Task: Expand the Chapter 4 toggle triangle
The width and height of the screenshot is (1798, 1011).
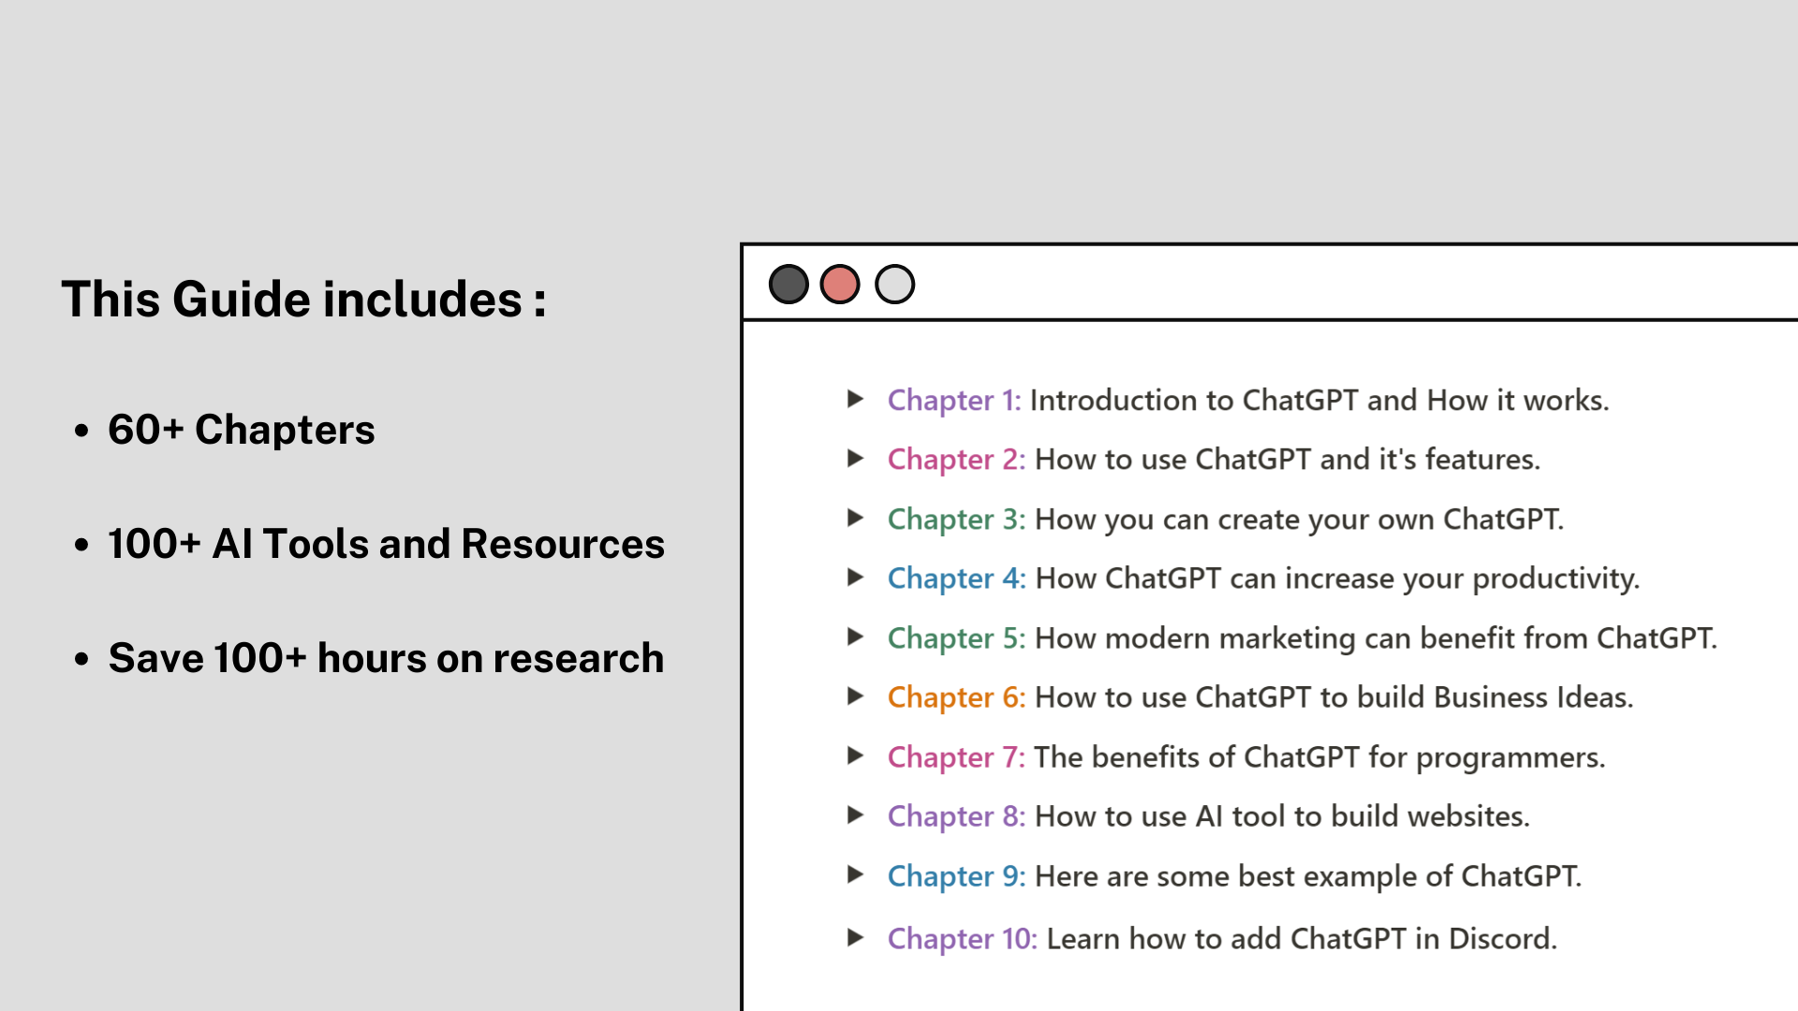Action: (x=855, y=577)
